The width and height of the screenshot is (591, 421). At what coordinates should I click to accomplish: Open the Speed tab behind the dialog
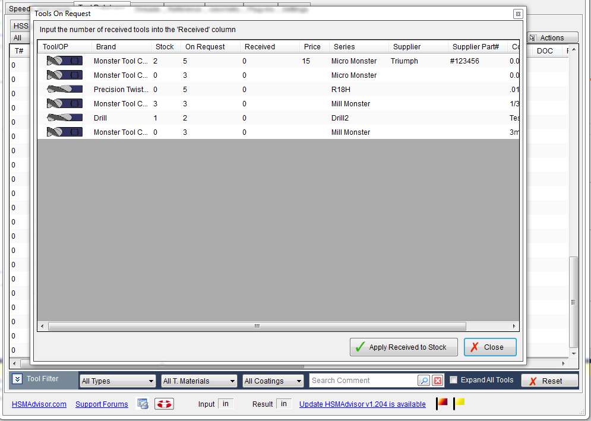pyautogui.click(x=19, y=9)
